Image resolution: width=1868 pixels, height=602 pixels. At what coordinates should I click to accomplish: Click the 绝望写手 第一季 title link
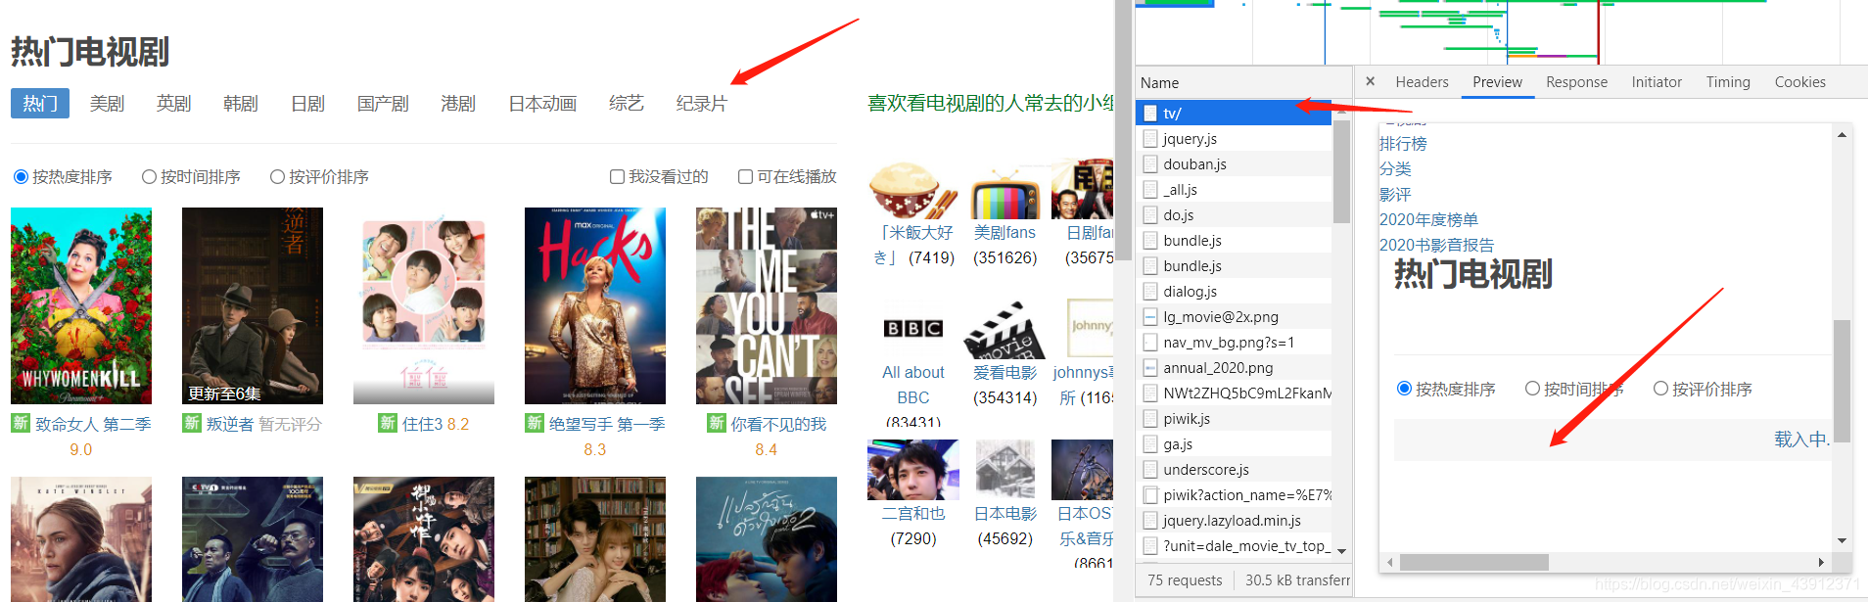[607, 424]
